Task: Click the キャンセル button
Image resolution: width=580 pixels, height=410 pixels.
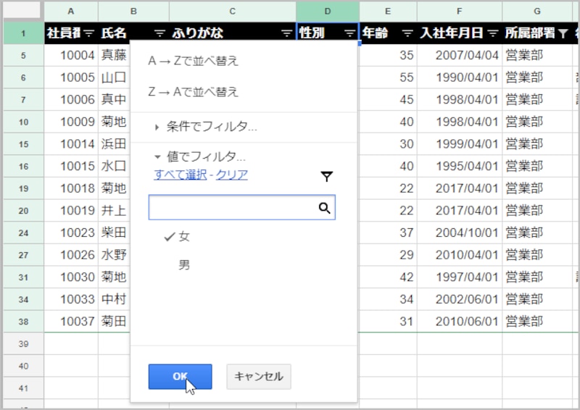Action: [259, 377]
